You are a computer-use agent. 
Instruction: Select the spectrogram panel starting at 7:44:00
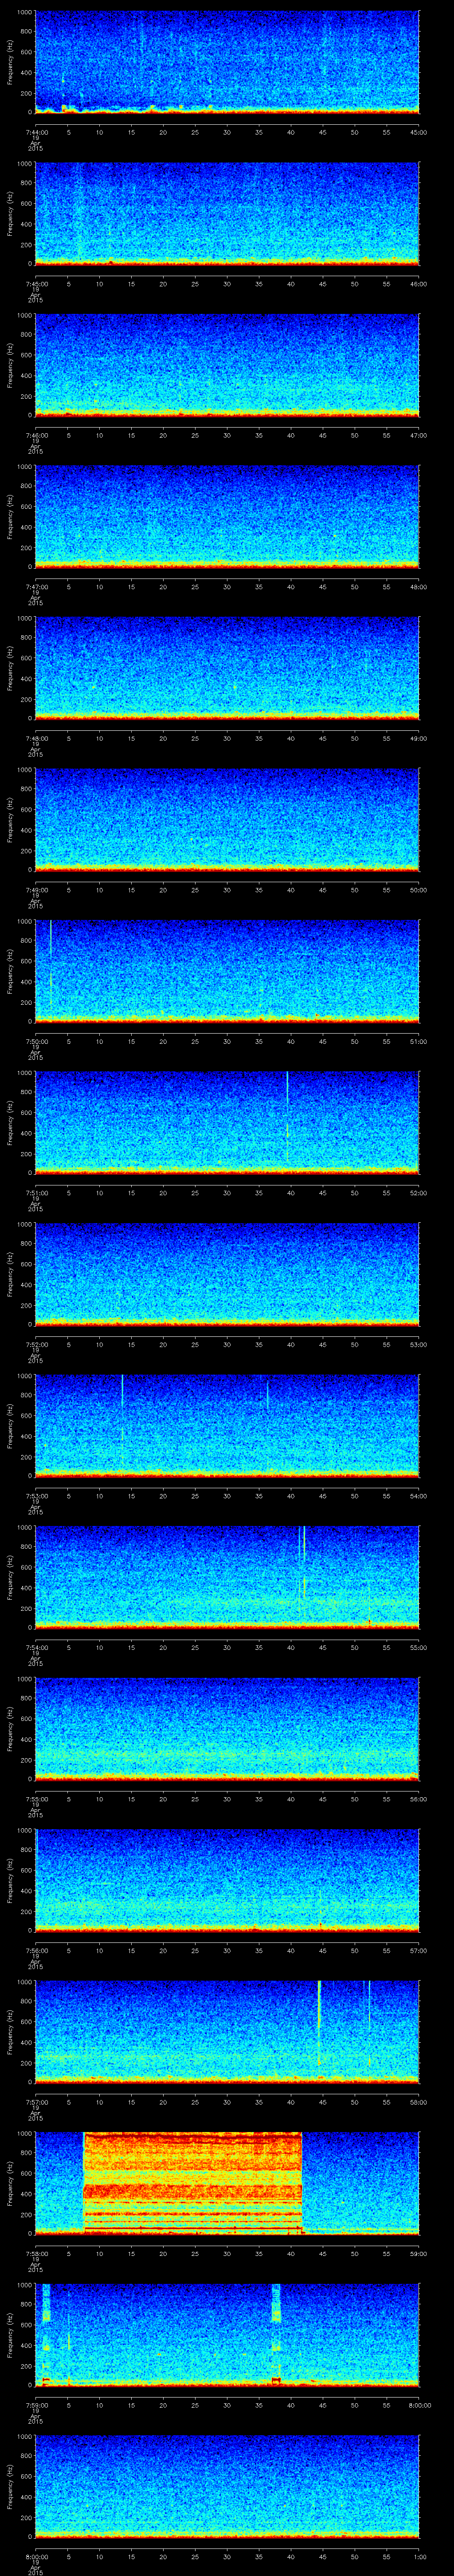[227, 62]
